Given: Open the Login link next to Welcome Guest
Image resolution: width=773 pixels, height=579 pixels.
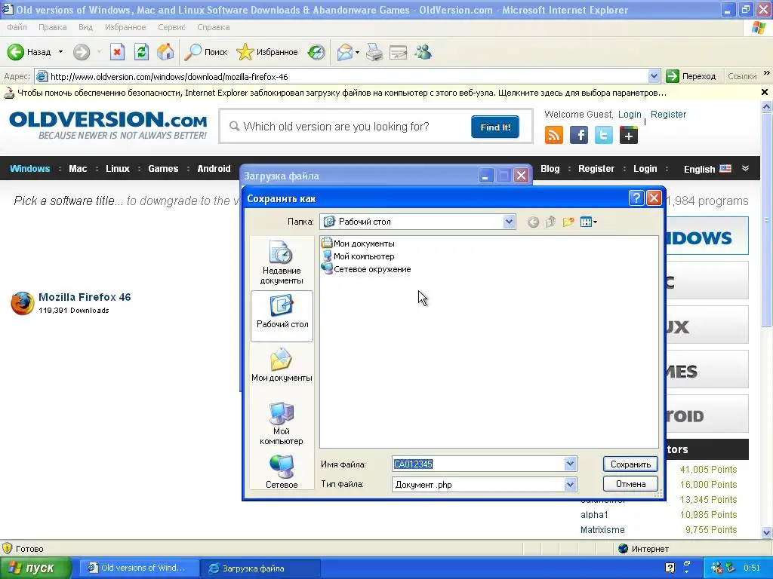Looking at the screenshot, I should click(x=630, y=115).
